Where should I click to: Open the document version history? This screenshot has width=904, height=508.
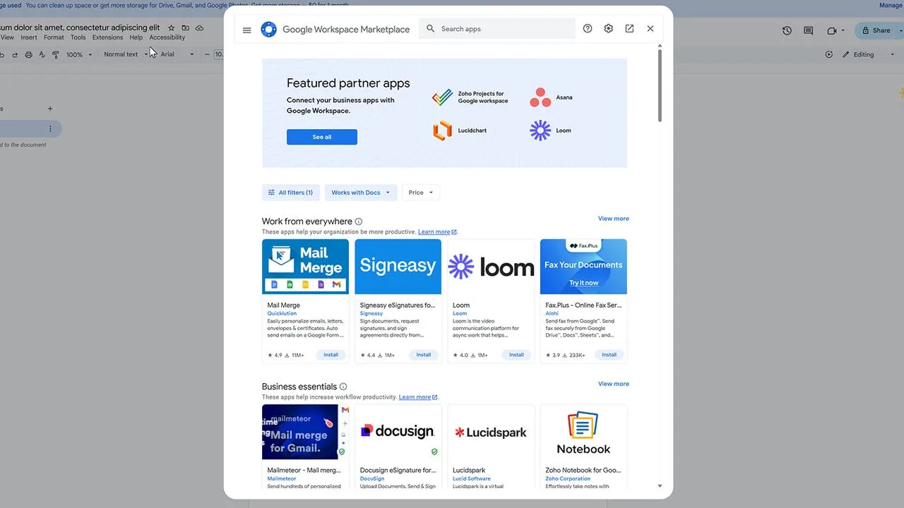[x=787, y=30]
